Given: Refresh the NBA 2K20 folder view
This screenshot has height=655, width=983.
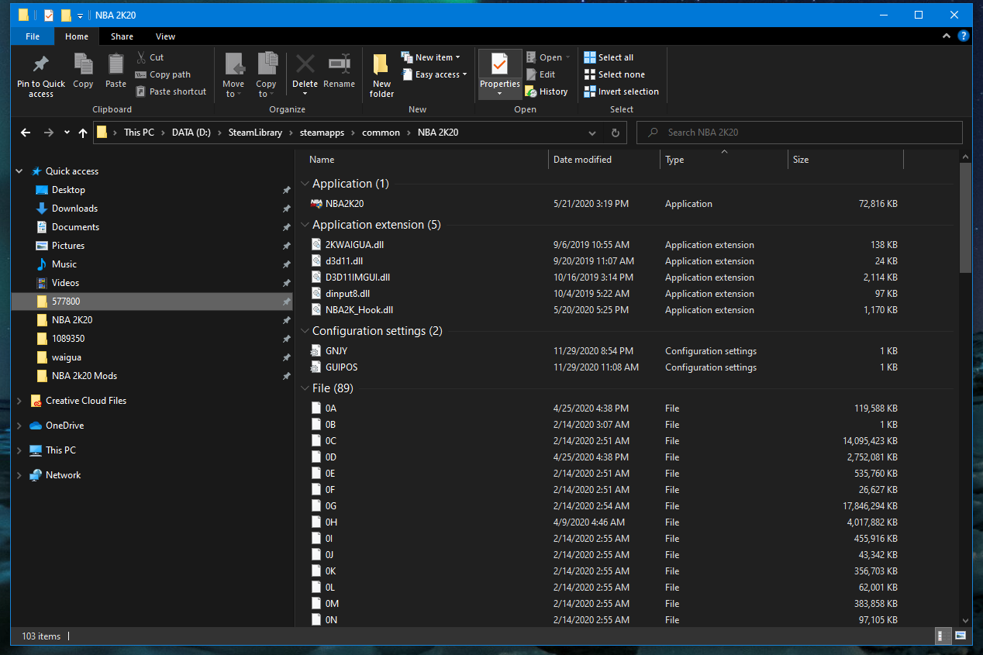Looking at the screenshot, I should tap(616, 133).
